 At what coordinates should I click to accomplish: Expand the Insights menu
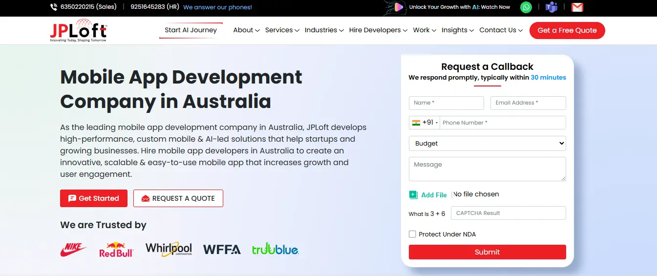click(x=458, y=30)
